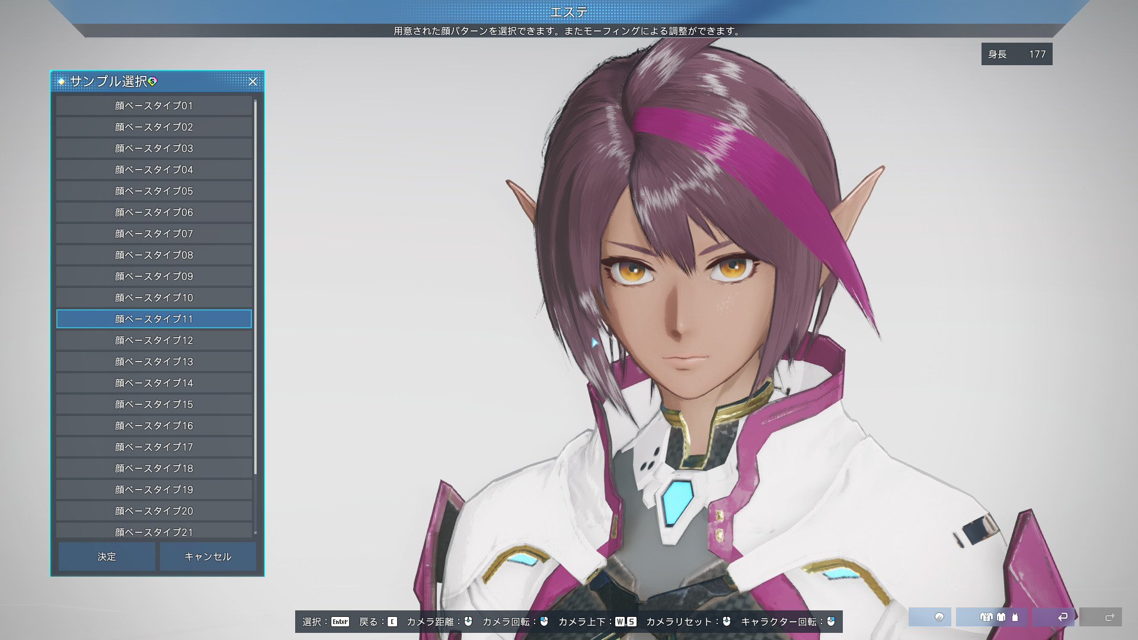1138x640 pixels.
Task: Choose the partially visible 顔ベースタイプ21 row
Action: point(154,530)
